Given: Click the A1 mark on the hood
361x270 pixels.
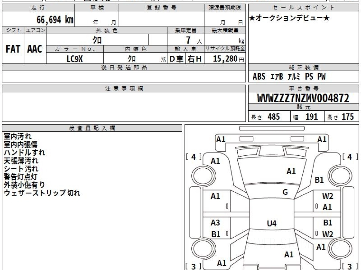Looking at the screenshot, I should (x=291, y=171).
